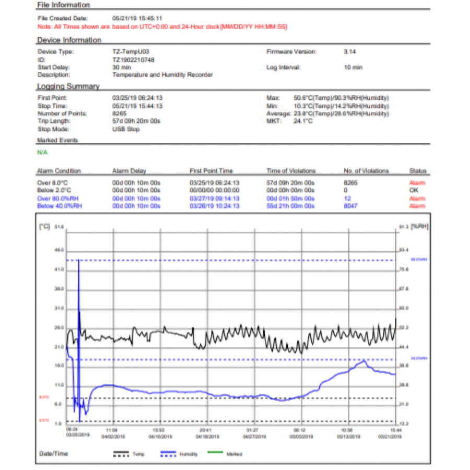470x470 pixels.
Task: Click the red UTC time format note
Action: pos(162,26)
